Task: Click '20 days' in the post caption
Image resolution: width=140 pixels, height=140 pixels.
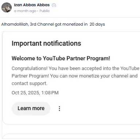Action: [x=97, y=24]
